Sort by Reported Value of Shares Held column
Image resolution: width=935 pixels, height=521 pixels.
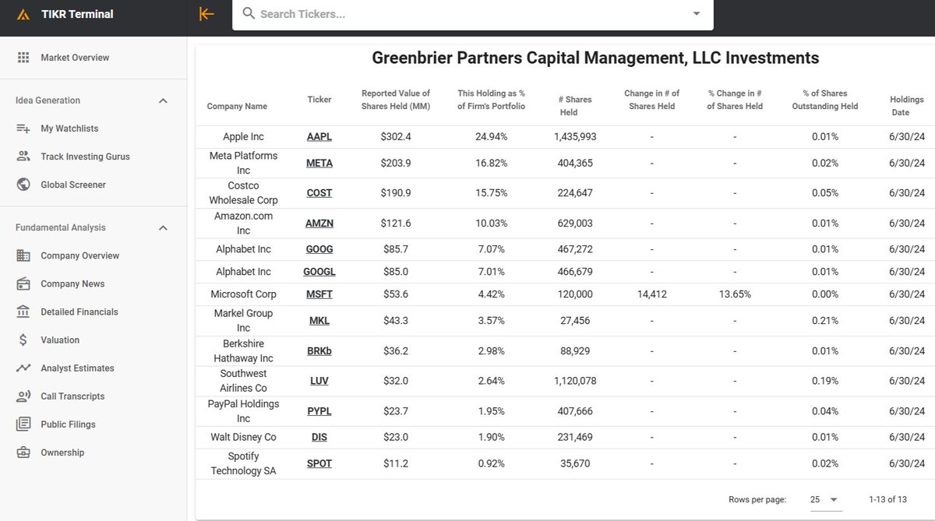pyautogui.click(x=396, y=100)
